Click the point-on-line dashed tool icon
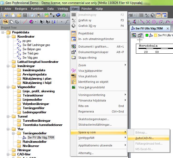Screen dimensions: 173x158 tap(142, 22)
